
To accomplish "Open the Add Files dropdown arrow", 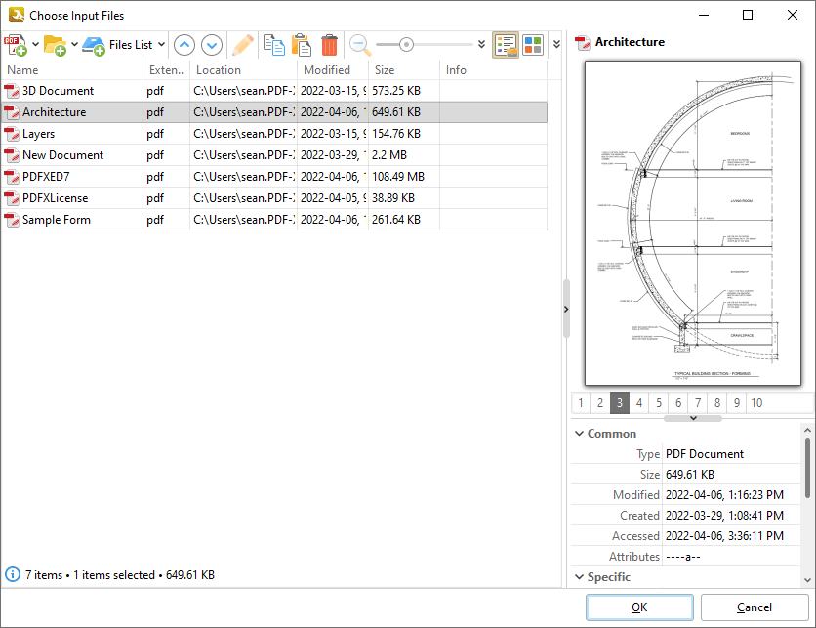I will (x=35, y=44).
